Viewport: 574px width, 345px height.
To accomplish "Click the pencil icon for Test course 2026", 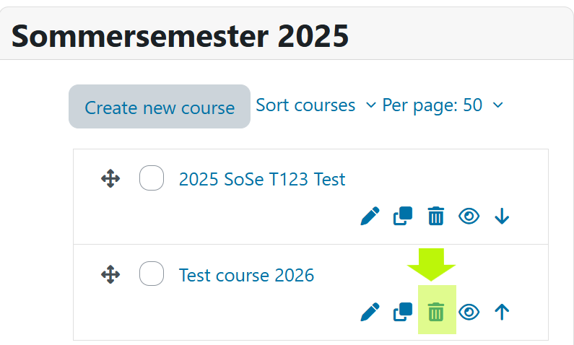I will [x=370, y=312].
